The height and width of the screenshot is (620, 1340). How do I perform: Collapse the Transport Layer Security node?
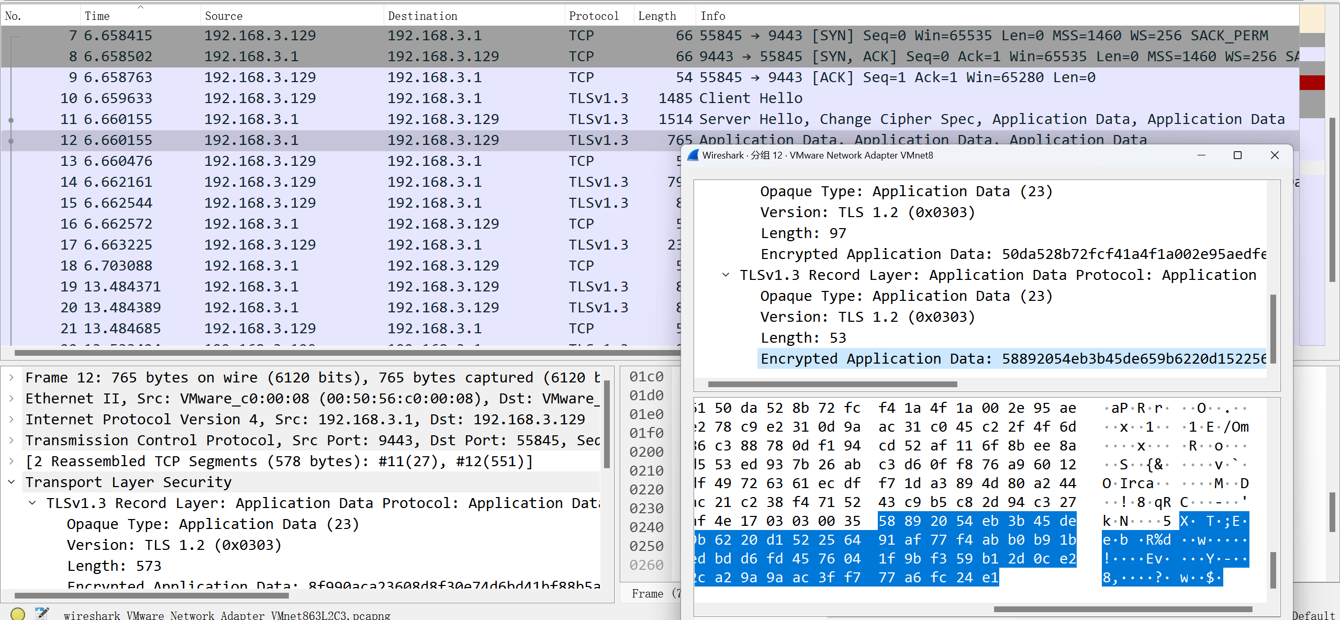click(12, 482)
